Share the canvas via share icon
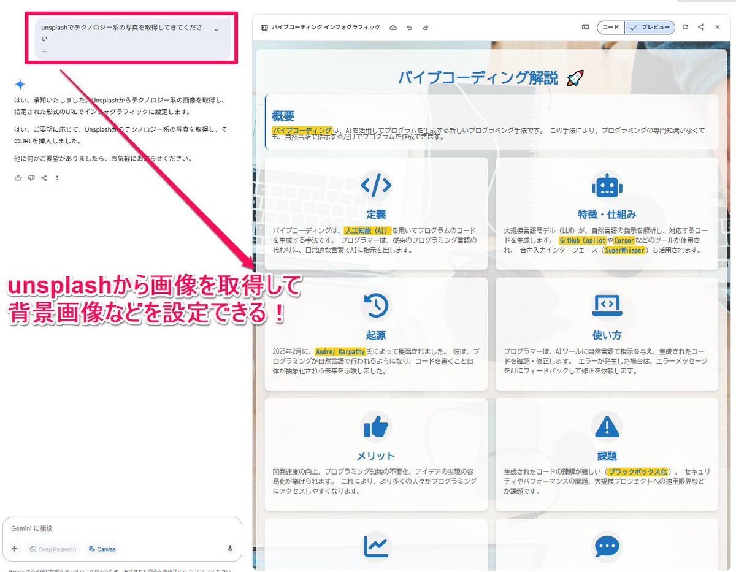Viewport: 736px width, 572px height. [701, 28]
